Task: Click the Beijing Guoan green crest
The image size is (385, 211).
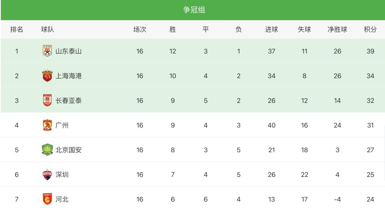Action: point(47,150)
